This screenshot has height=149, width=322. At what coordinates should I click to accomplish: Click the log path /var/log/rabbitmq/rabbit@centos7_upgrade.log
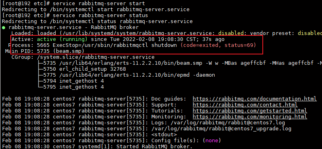(221, 129)
